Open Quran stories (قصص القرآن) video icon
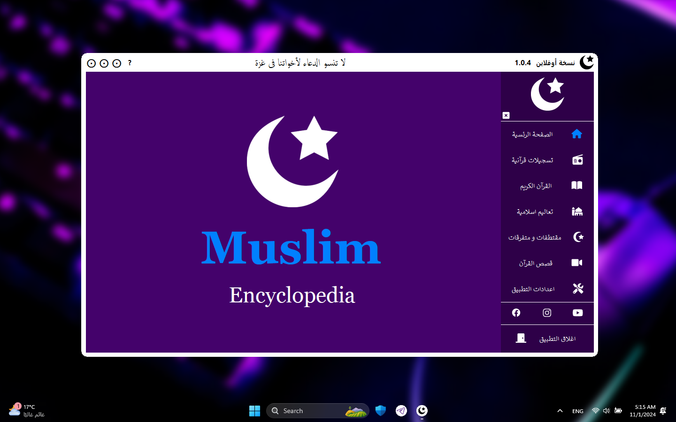This screenshot has height=422, width=676. point(577,263)
